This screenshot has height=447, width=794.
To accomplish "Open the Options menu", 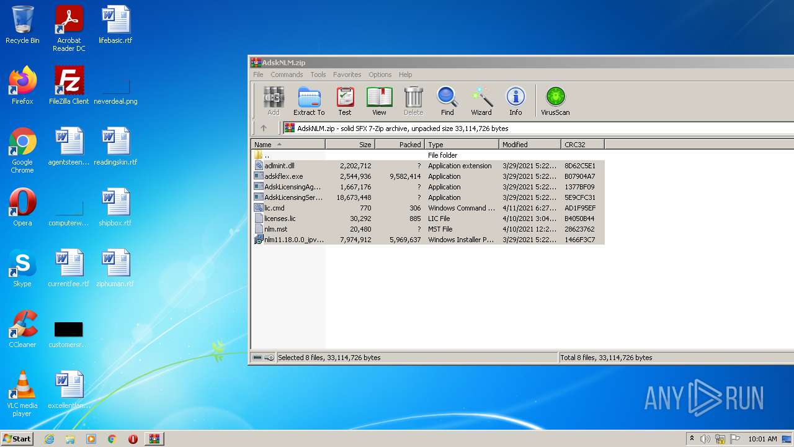I will (380, 74).
